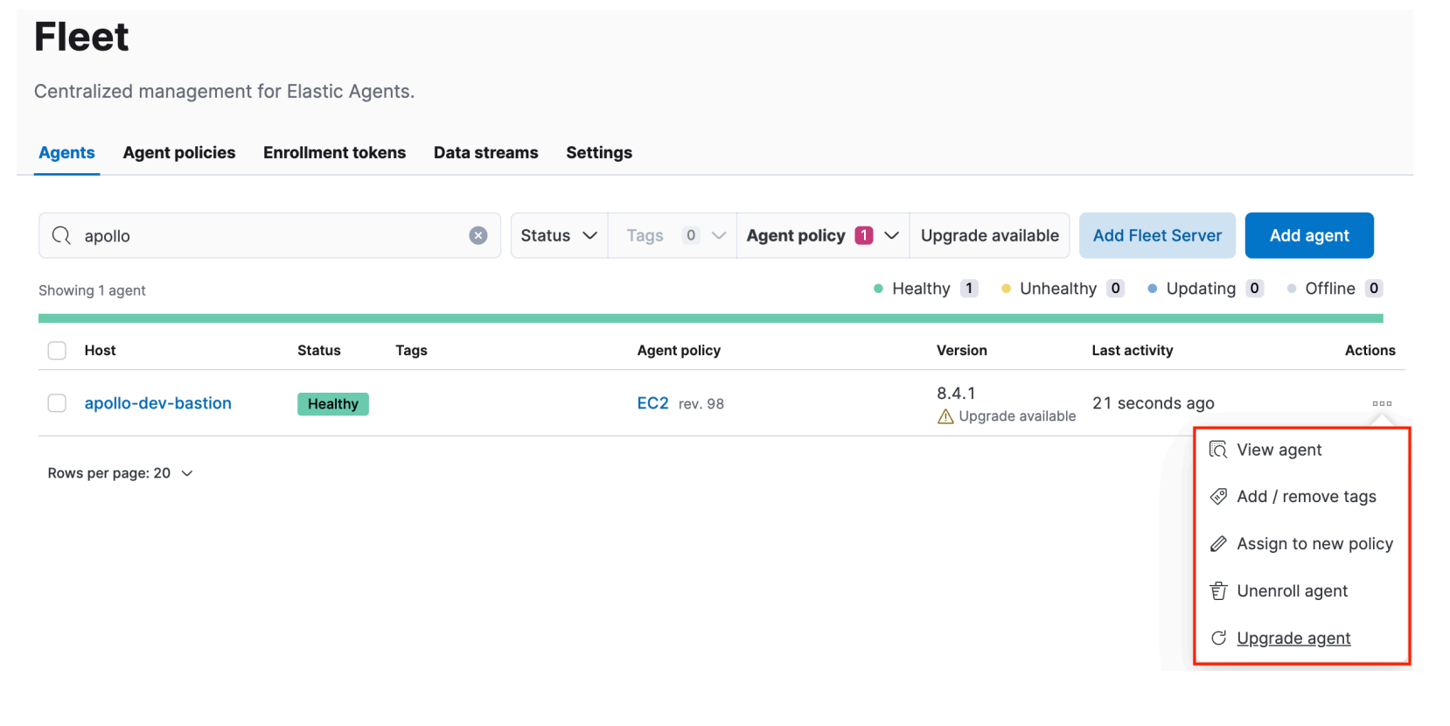Open the Status filter dropdown

559,235
